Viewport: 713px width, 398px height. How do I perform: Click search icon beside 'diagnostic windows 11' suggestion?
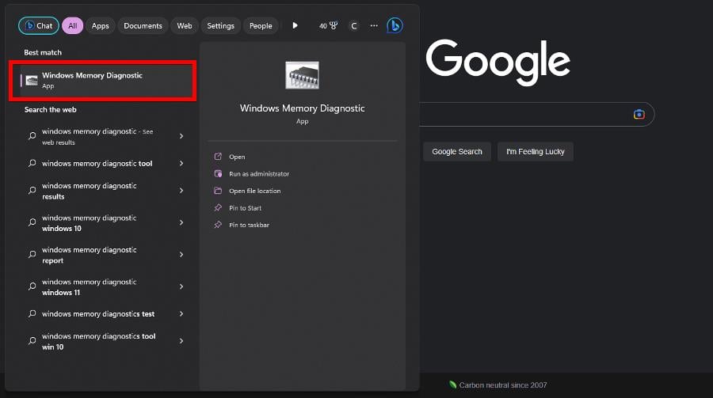(x=32, y=286)
